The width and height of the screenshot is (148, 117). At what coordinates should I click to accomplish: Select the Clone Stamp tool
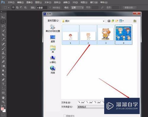[3, 53]
